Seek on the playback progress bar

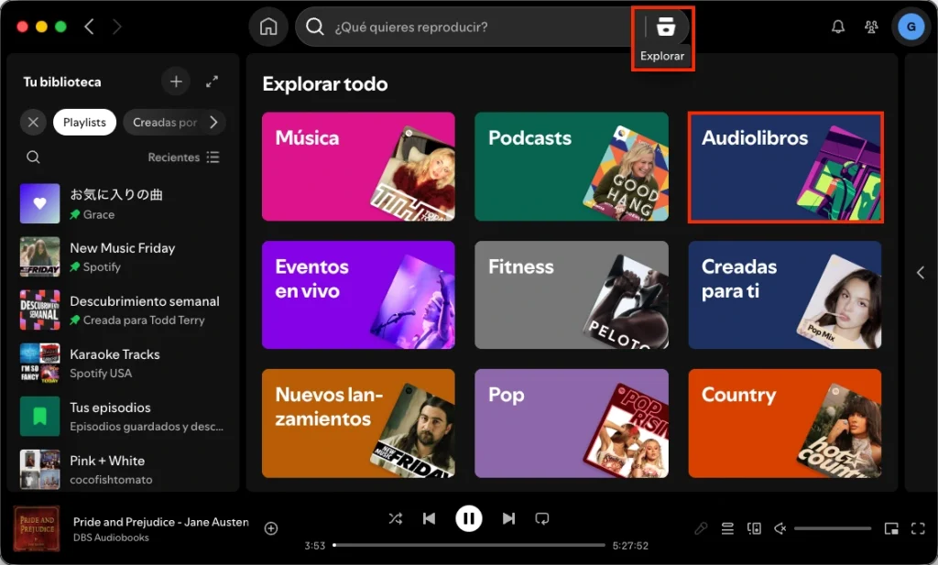point(469,545)
